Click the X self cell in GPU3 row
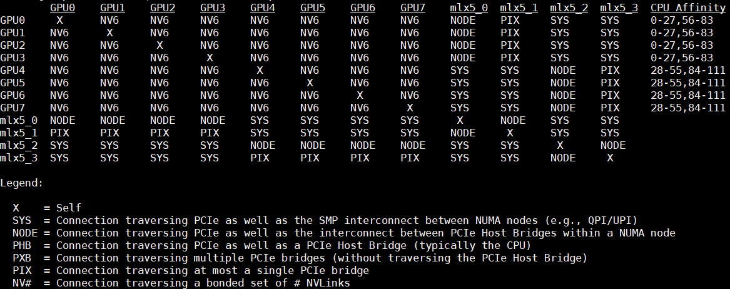The image size is (730, 289). (x=210, y=58)
